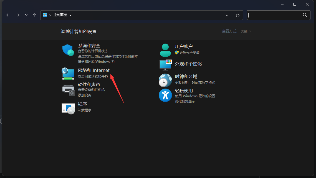The width and height of the screenshot is (316, 178).
Task: Close the Control Panel window
Action: click(307, 4)
